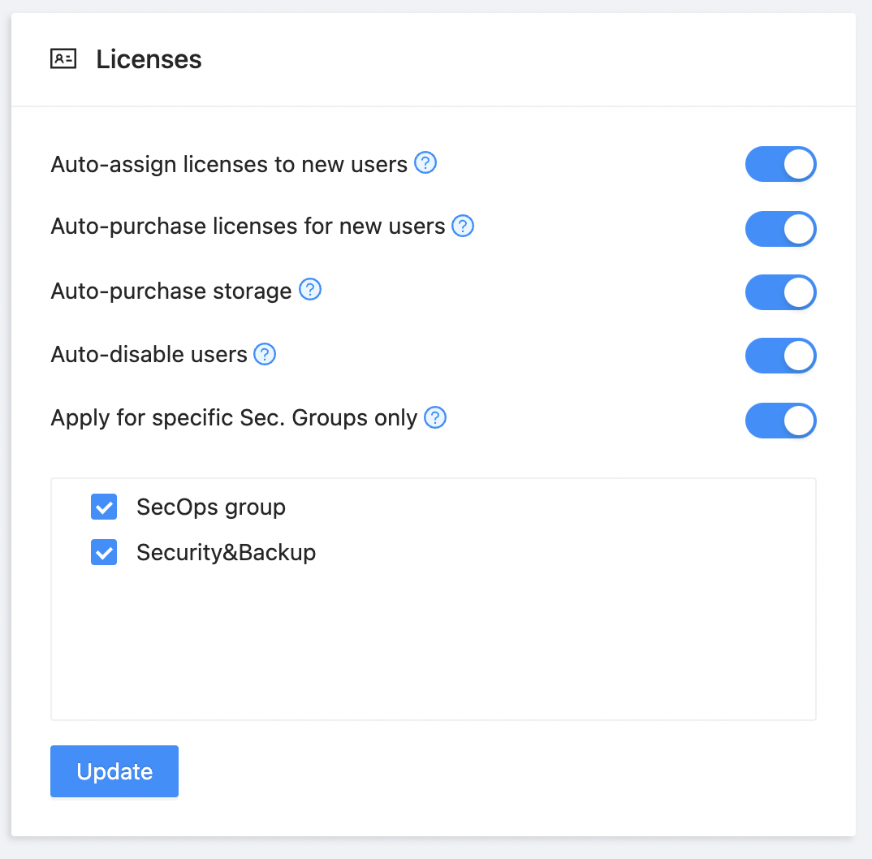Click the Security&Backup group name

click(226, 553)
